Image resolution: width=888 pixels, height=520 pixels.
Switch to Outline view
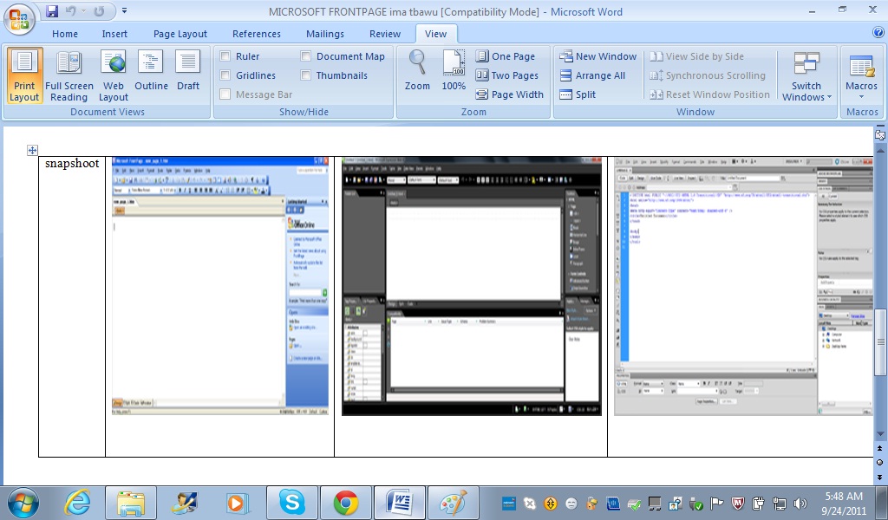(x=151, y=71)
